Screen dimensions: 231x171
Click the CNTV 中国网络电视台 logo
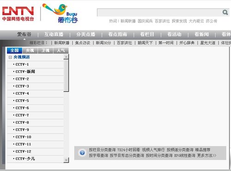(x=18, y=13)
